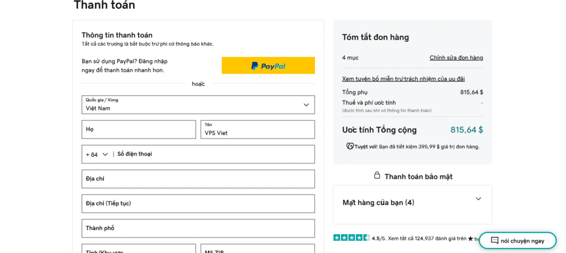Screen dimensions: 566x253
Task: Click the Địa chỉ address field
Action: [x=198, y=179]
